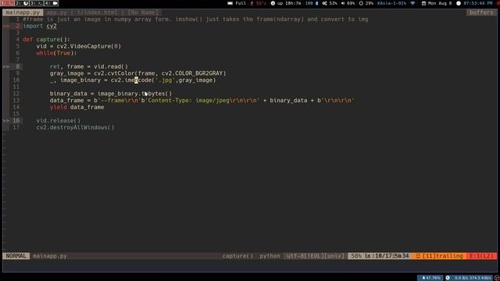Image resolution: width=500 pixels, height=281 pixels.
Task: Click the CPU usage icon showing 53%
Action: click(324, 3)
